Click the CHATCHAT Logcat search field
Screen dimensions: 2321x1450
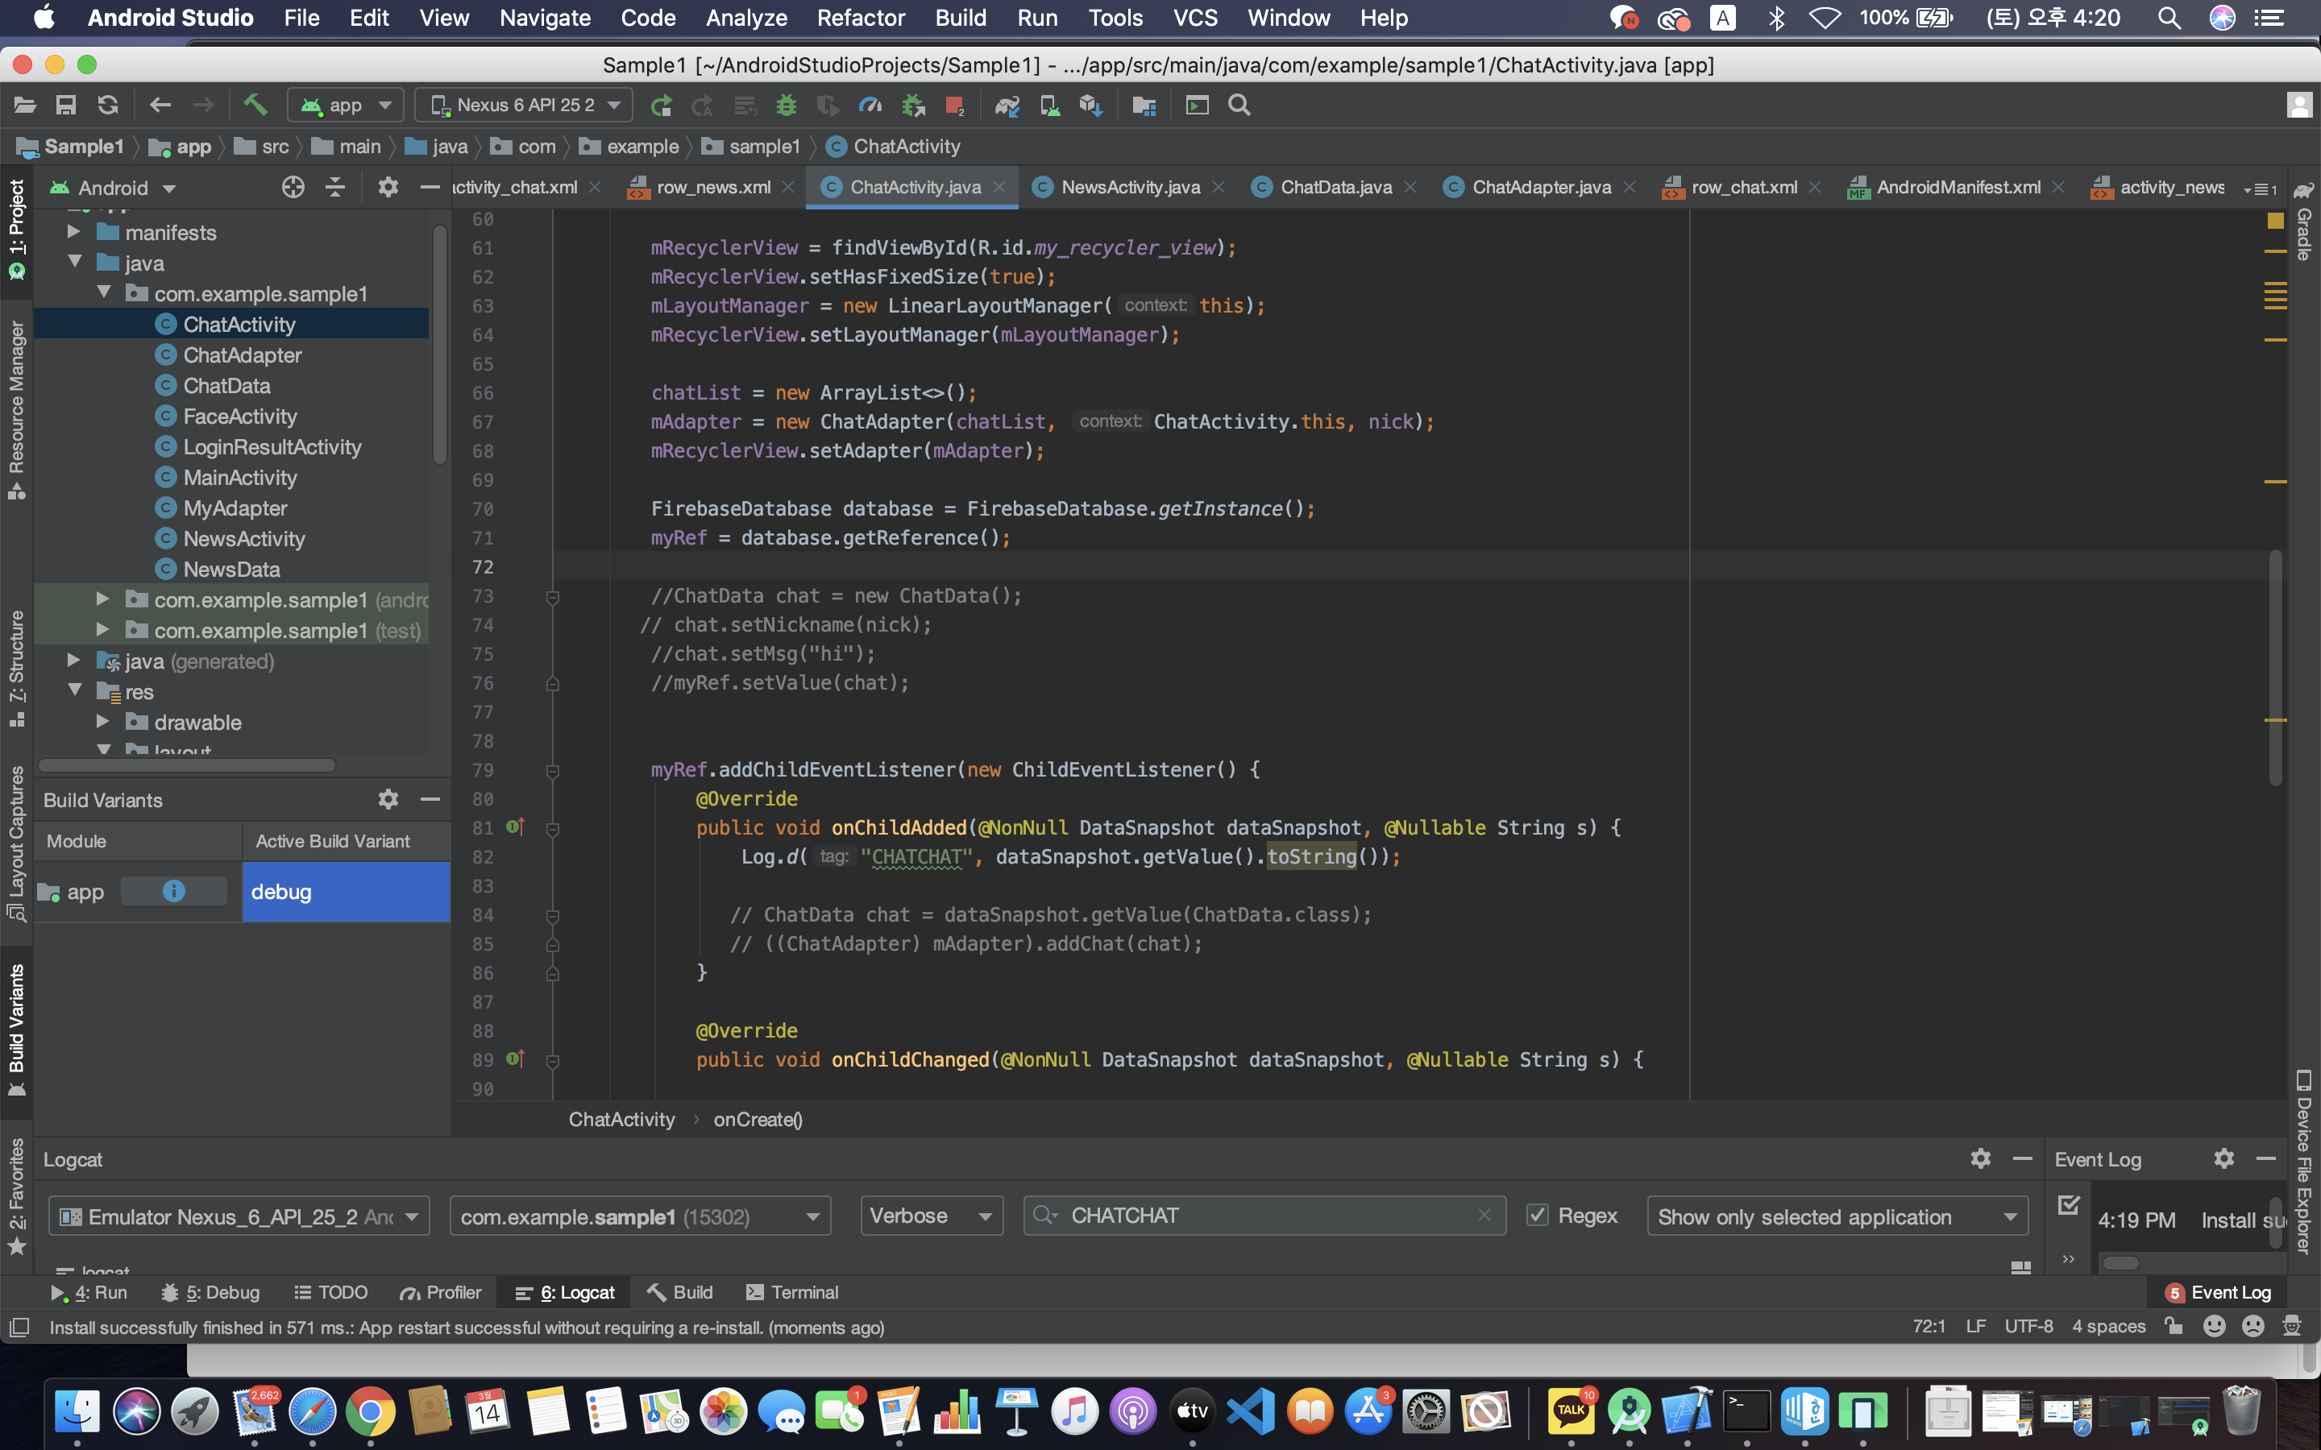(x=1266, y=1216)
